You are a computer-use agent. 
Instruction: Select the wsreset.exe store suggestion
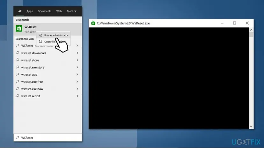[x=48, y=67]
